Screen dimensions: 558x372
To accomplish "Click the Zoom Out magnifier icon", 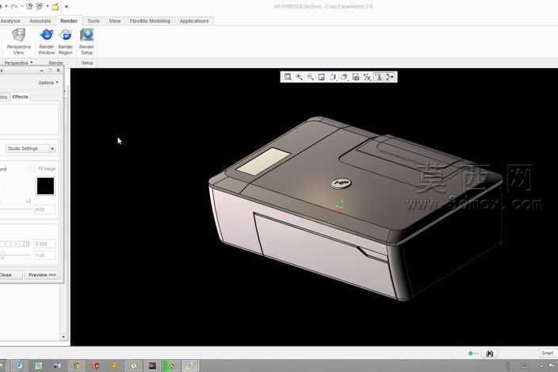I will pos(311,77).
